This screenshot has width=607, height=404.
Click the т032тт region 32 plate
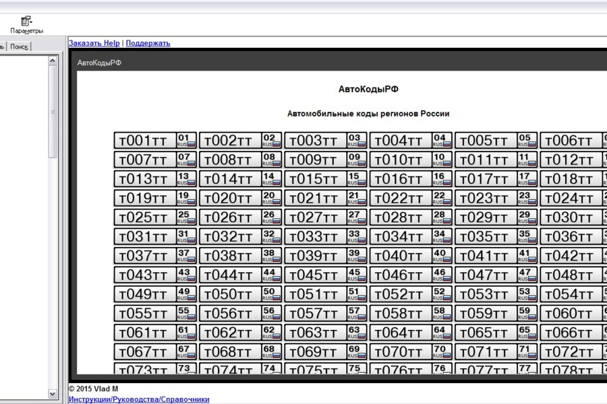click(240, 236)
